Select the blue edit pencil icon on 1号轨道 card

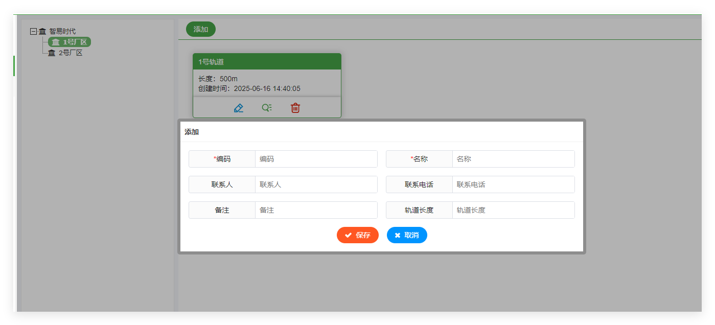click(x=238, y=107)
